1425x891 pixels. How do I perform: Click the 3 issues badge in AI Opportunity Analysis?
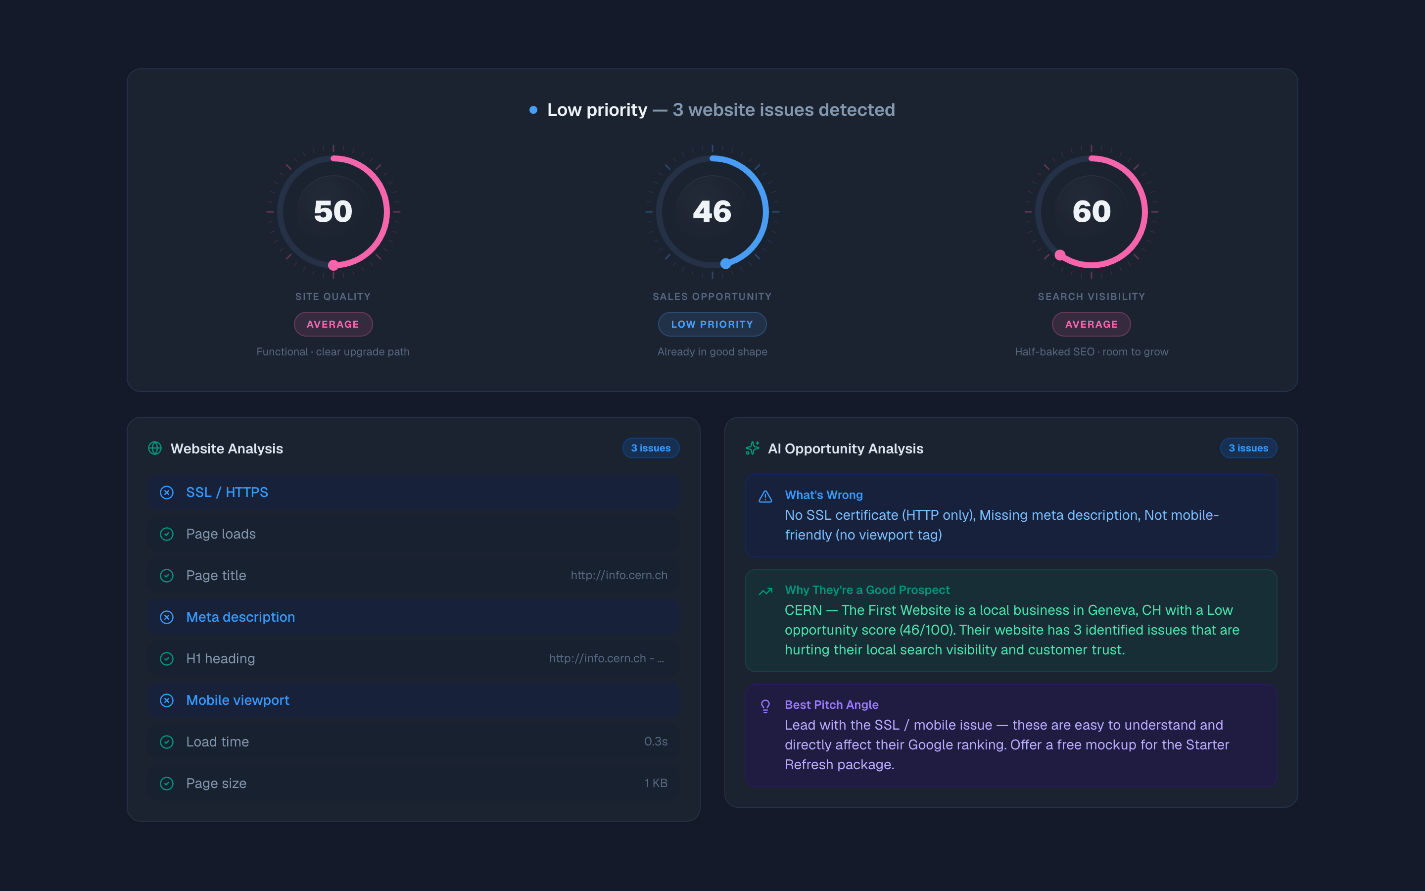(x=1248, y=448)
